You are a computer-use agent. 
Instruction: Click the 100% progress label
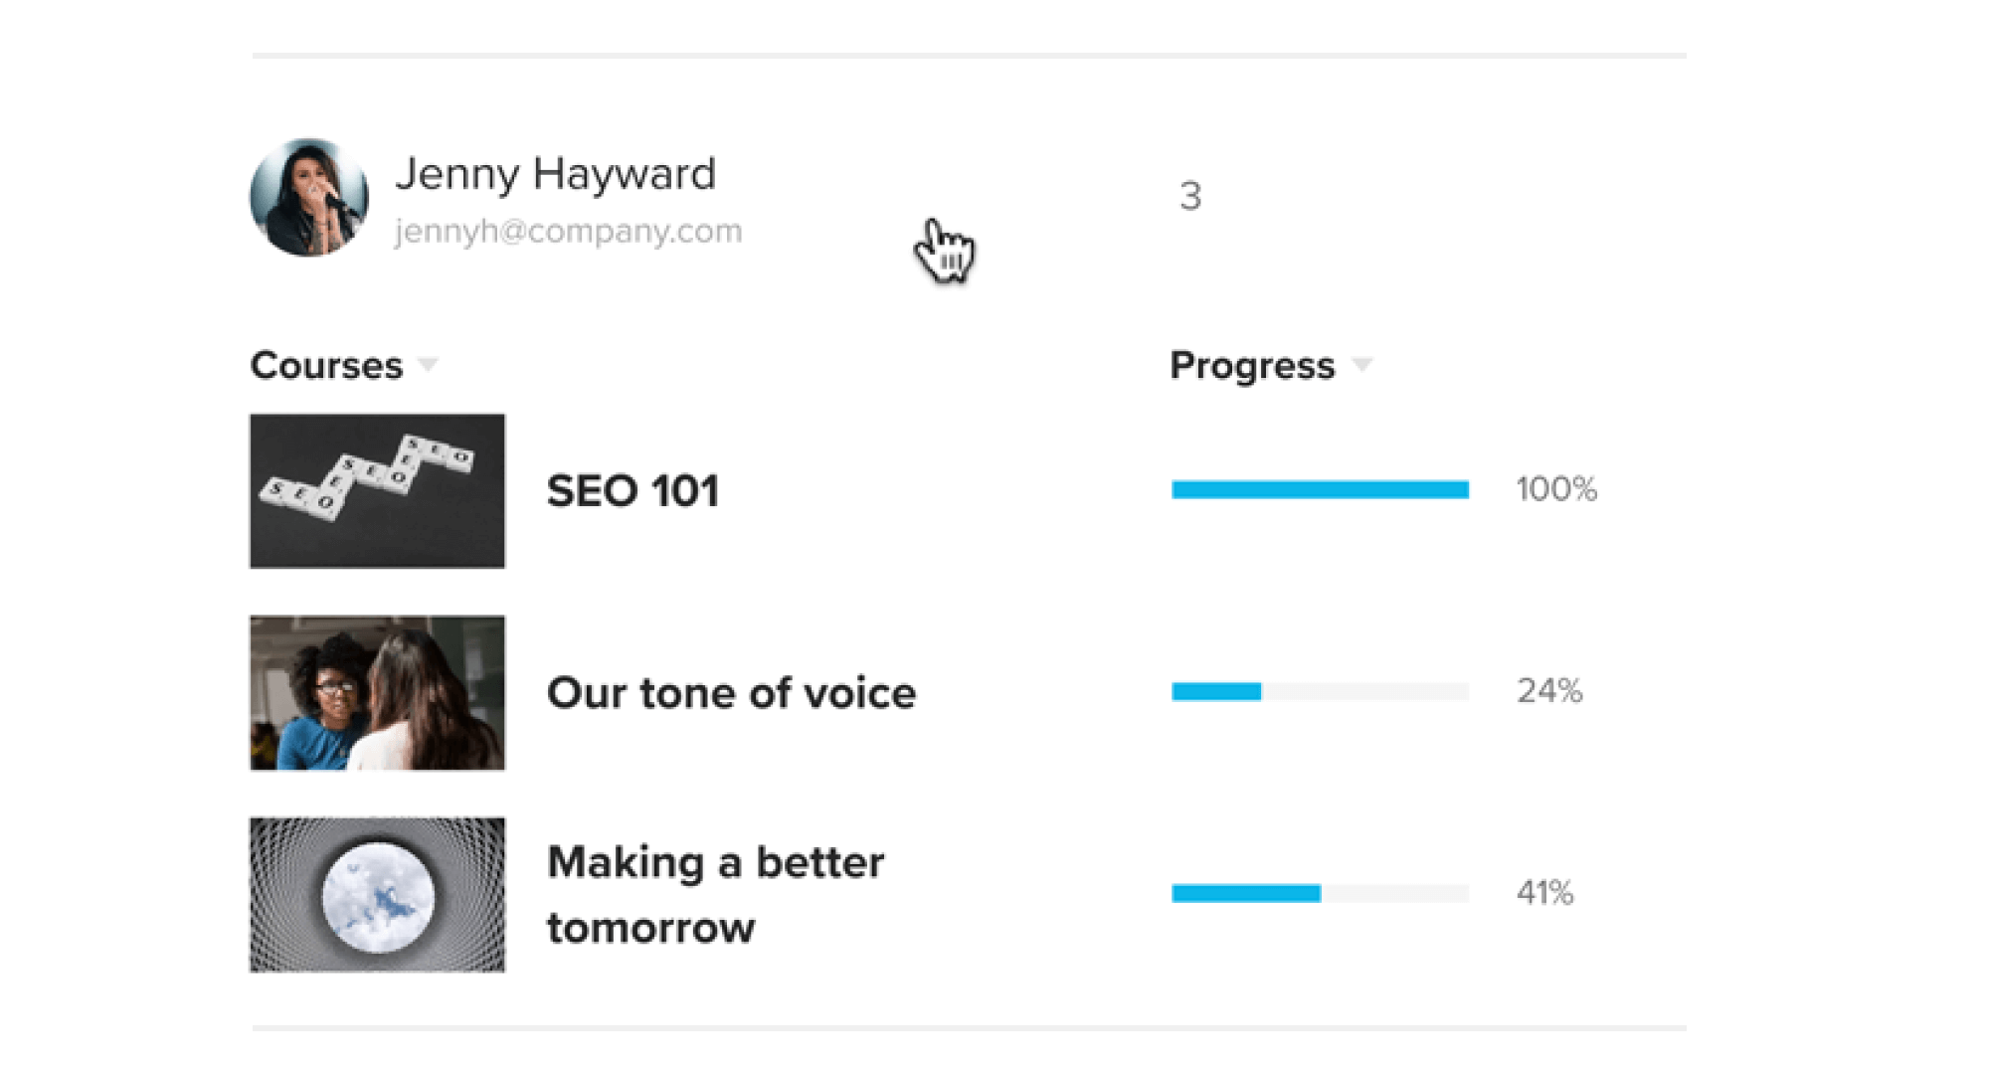point(1556,489)
